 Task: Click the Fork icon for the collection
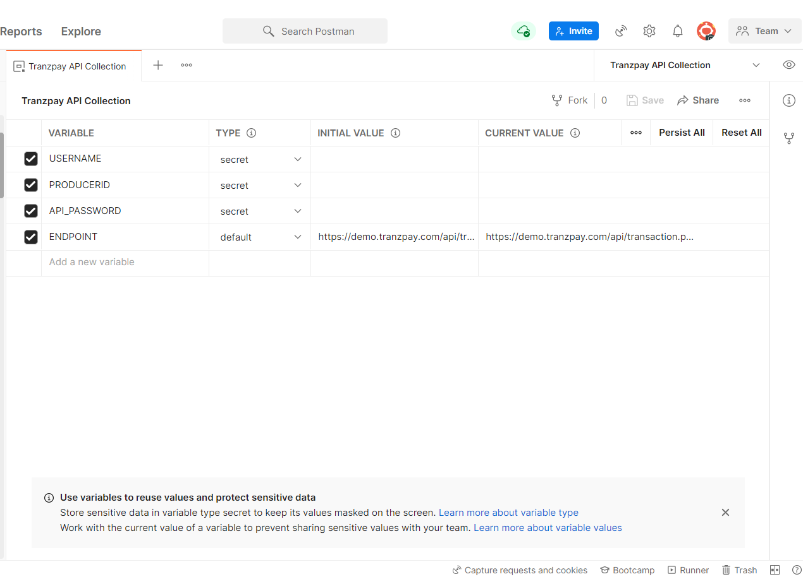(557, 100)
